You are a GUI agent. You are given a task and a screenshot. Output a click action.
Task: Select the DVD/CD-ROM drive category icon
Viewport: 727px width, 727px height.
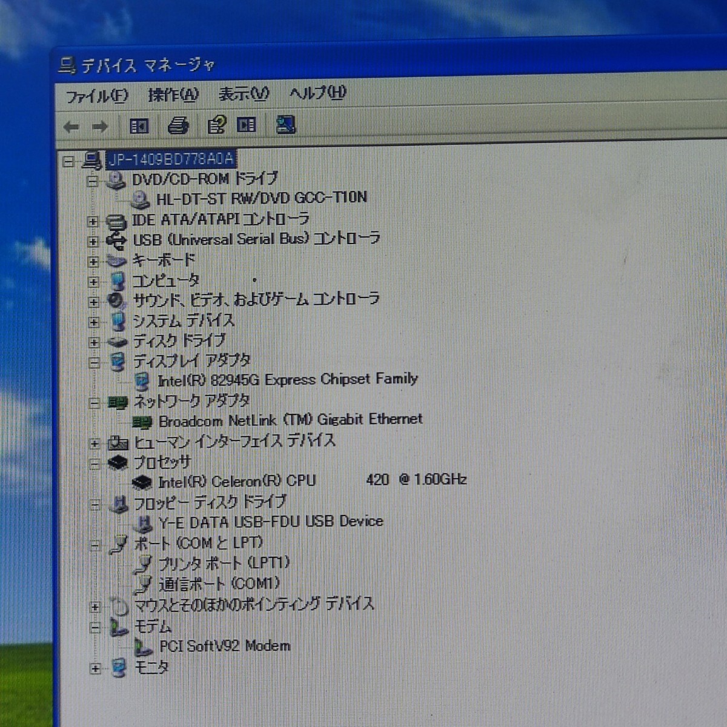[115, 180]
